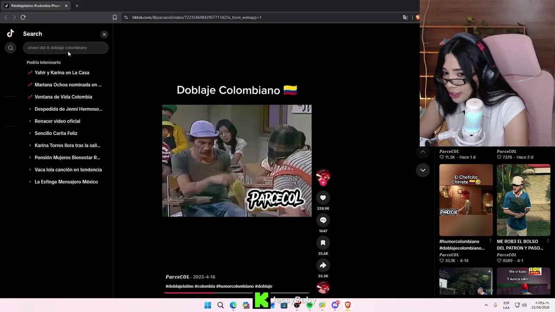Seek using the red video progress bar
The height and width of the screenshot is (312, 555).
[x=237, y=293]
